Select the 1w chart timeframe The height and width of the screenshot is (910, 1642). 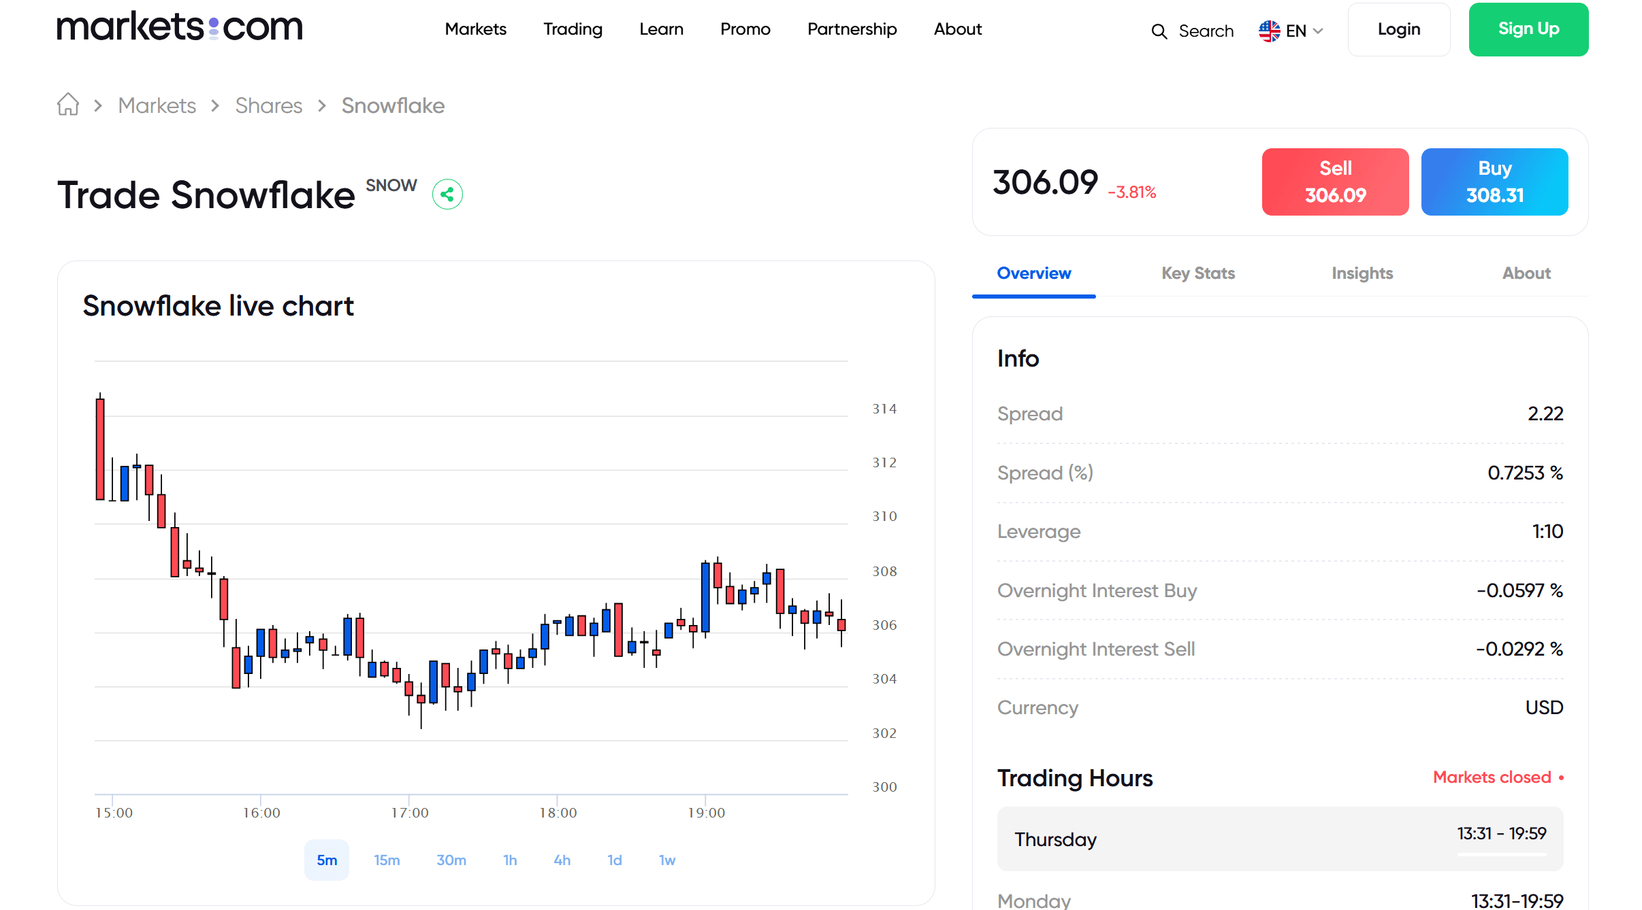[x=667, y=860]
